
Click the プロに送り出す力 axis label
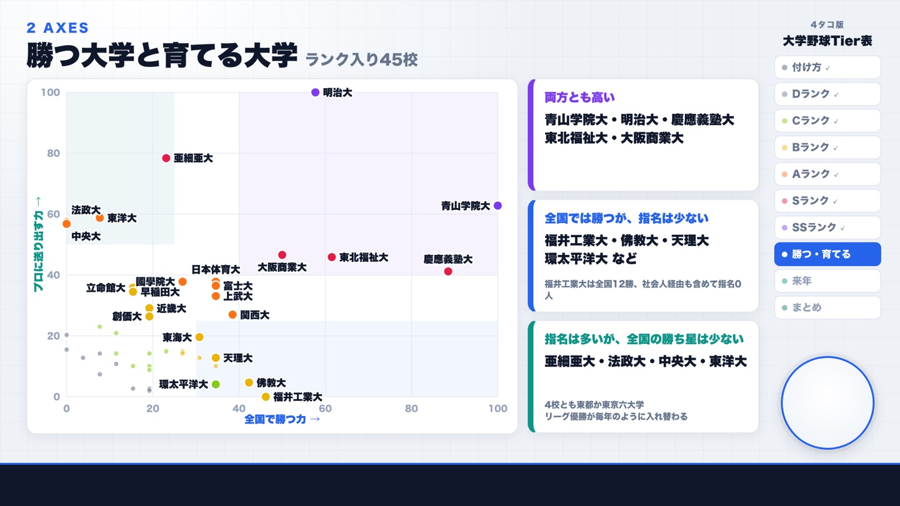pyautogui.click(x=37, y=244)
